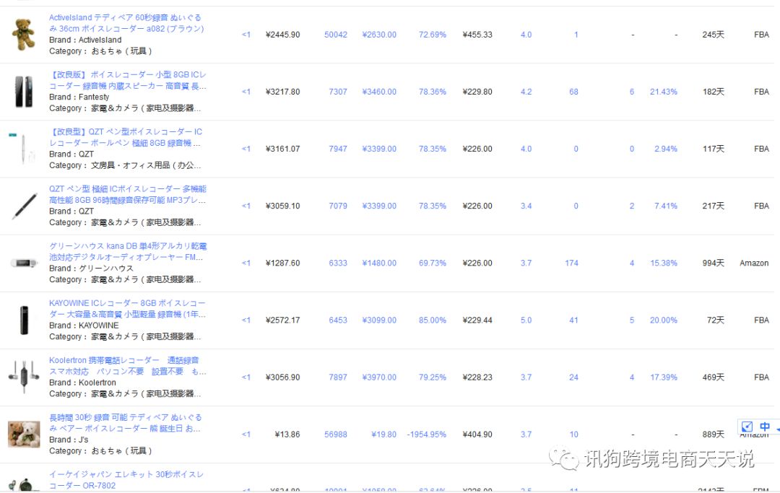
Task: Click the input method 中 language icon
Action: click(x=765, y=427)
